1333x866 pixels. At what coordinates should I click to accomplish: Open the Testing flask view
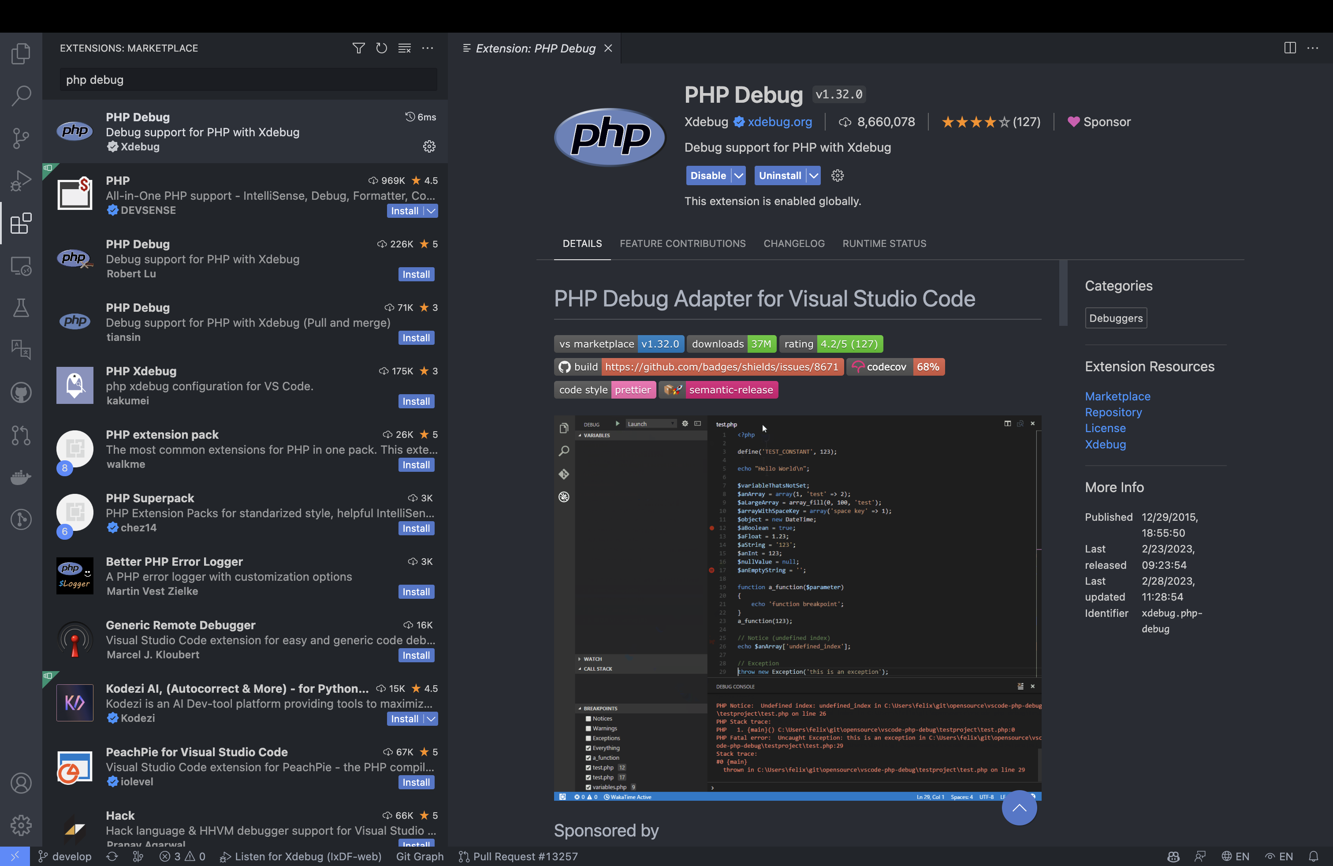click(21, 307)
